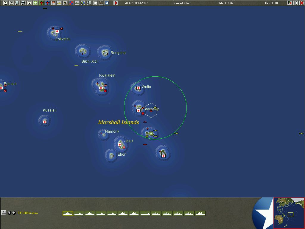
Task: Click the 'TF 1008 is at sea' status text
Action: pos(28,213)
